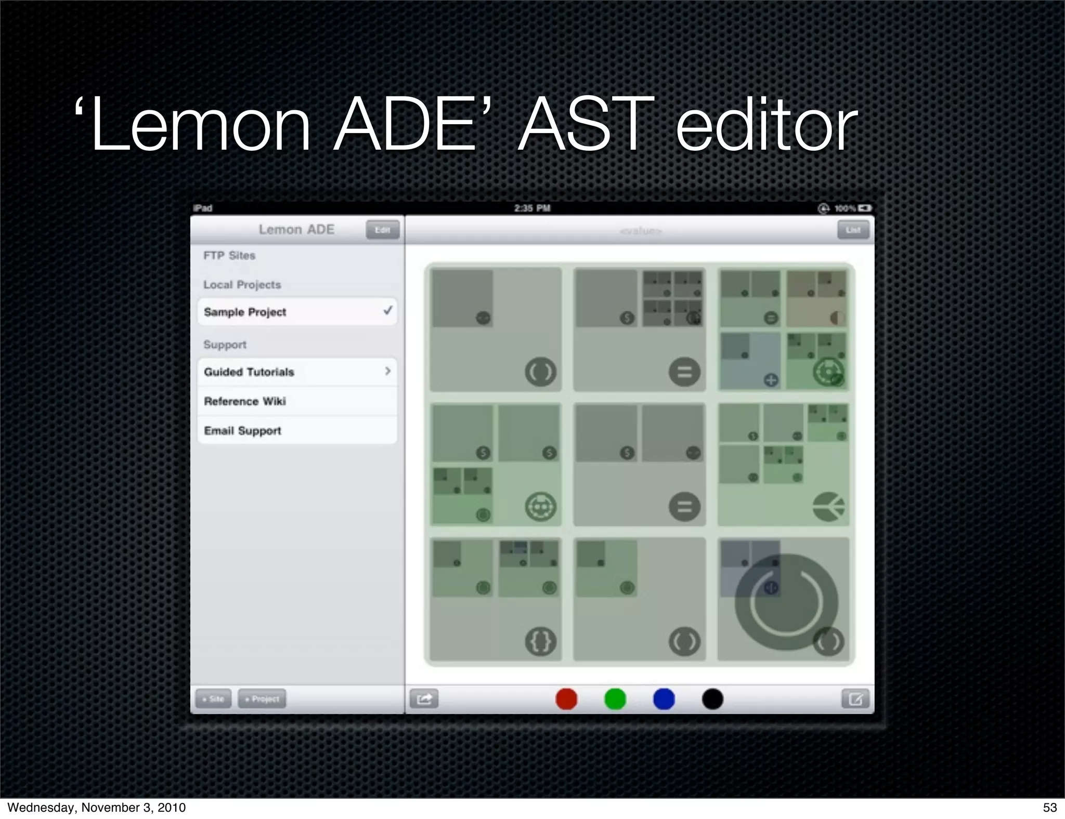Tap the + Site button
Image resolution: width=1065 pixels, height=819 pixels.
click(x=213, y=699)
